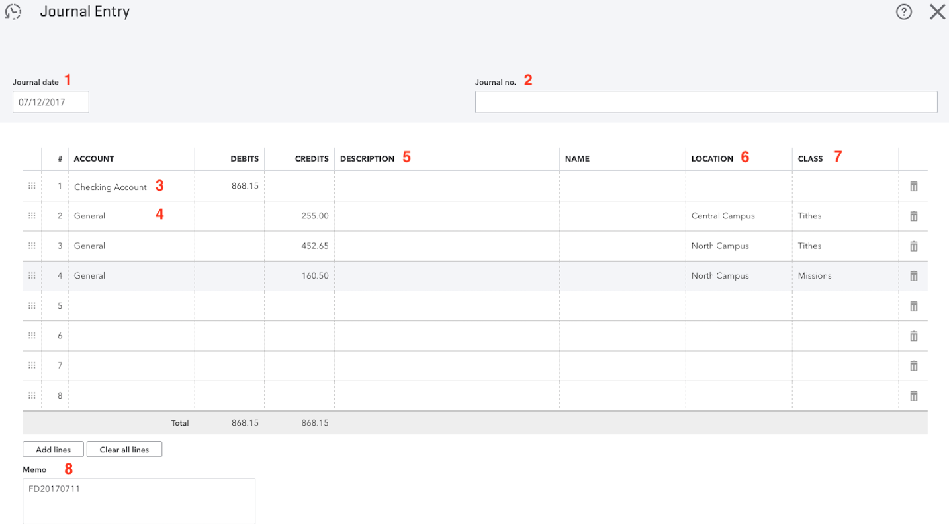
Task: Delete line 1 using trash icon
Action: (x=913, y=187)
